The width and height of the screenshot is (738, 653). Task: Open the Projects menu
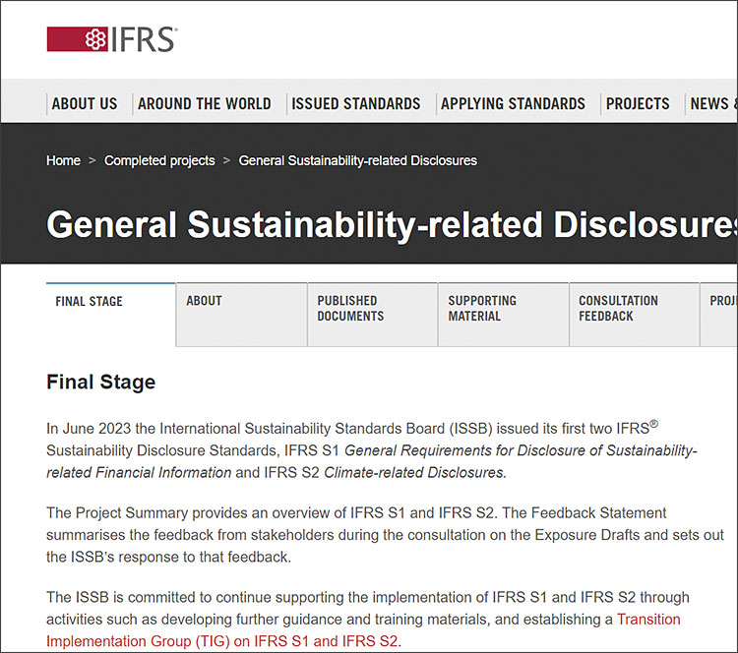(638, 103)
